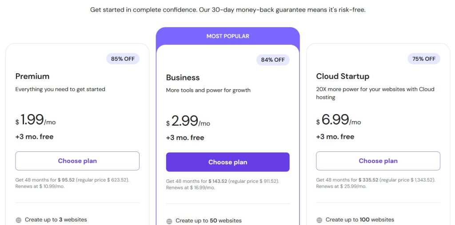Viewport: 455px width, 225px height.
Task: Choose the Premium plan
Action: [x=77, y=161]
